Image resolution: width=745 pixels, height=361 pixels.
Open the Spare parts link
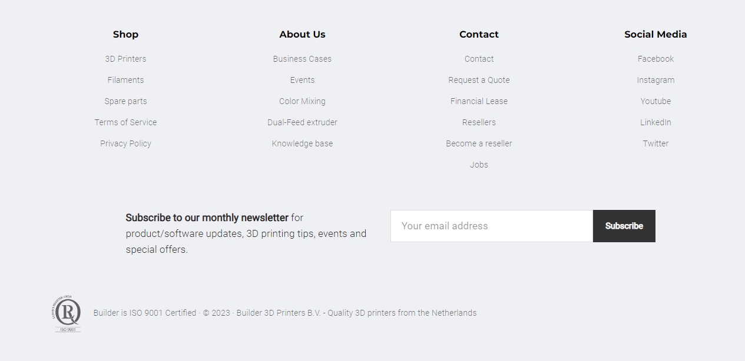coord(125,101)
